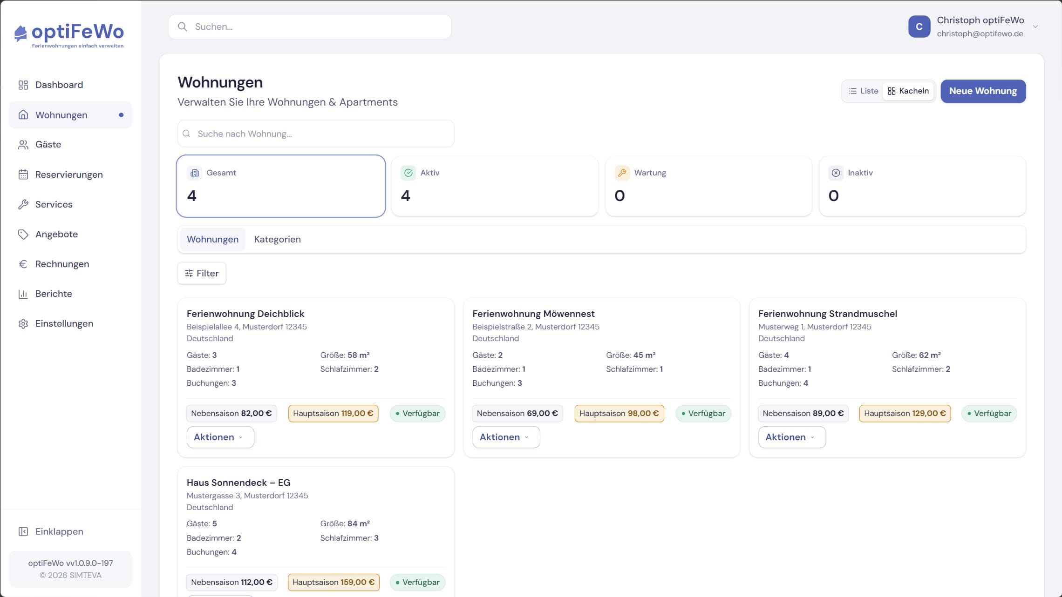
Task: Switch to Kacheln view
Action: click(x=908, y=91)
